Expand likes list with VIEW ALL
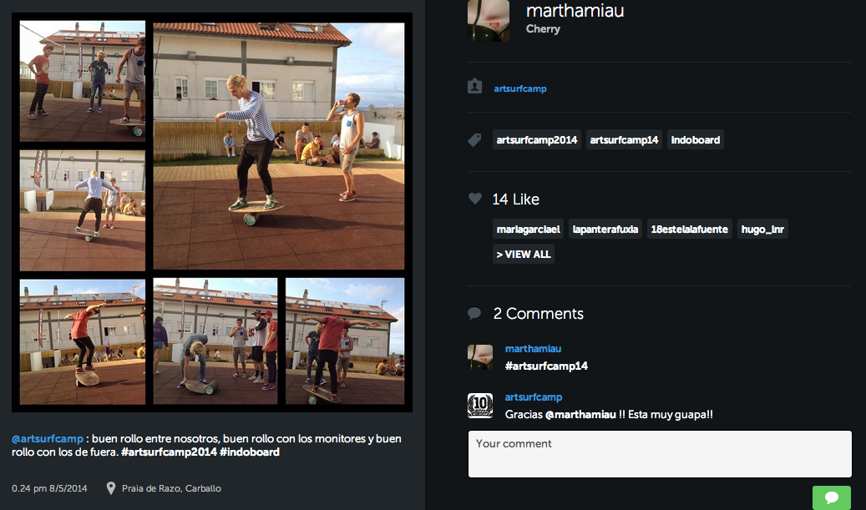The height and width of the screenshot is (510, 866). point(524,255)
